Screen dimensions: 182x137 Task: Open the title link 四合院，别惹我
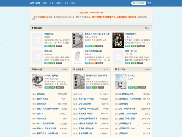(x=51, y=76)
